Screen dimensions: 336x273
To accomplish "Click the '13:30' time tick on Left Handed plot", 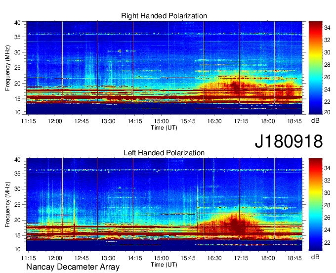I will pyautogui.click(x=108, y=258).
